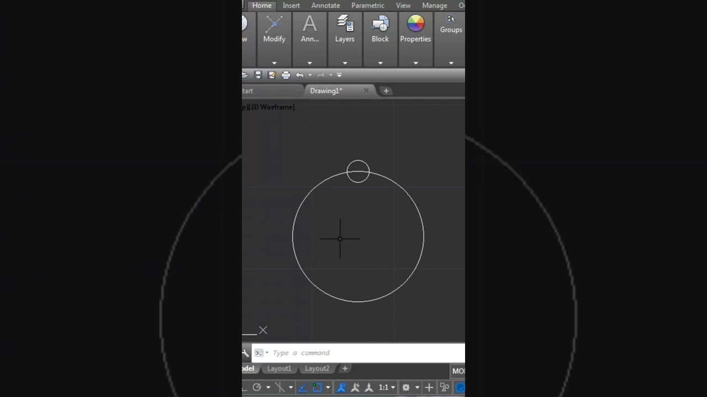Expand the Block panel dropdown arrow
Viewport: 707px width, 397px height.
tap(380, 63)
